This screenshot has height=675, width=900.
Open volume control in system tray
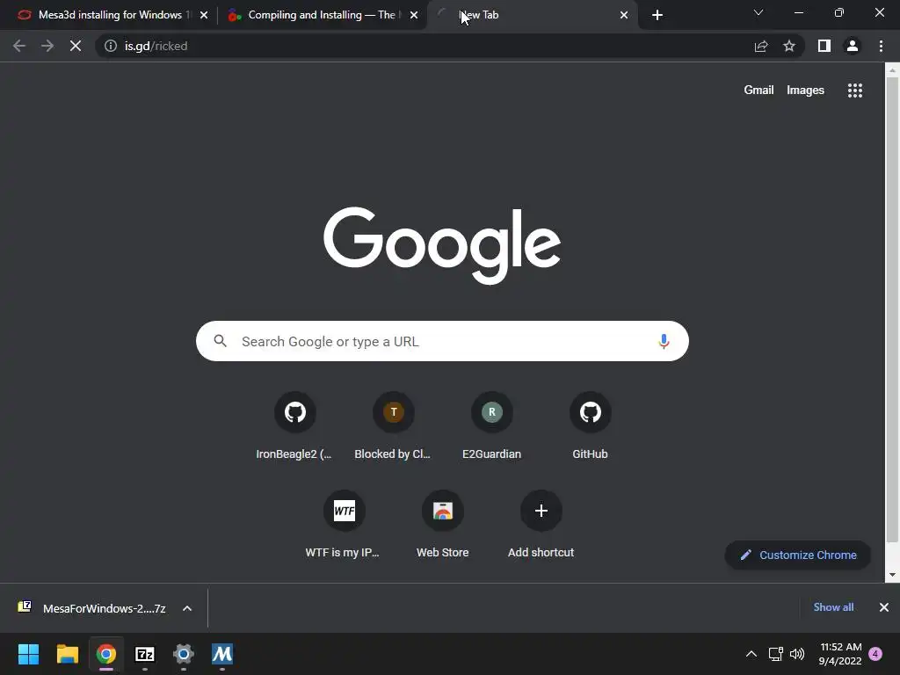pos(796,654)
